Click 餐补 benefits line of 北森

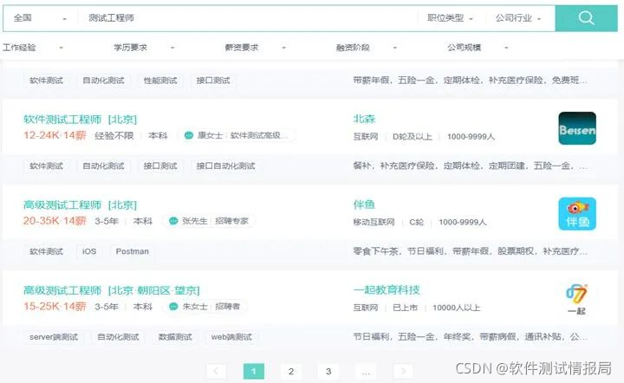[x=470, y=166]
